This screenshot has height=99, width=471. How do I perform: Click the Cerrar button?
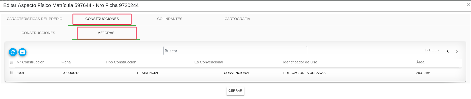pyautogui.click(x=235, y=91)
